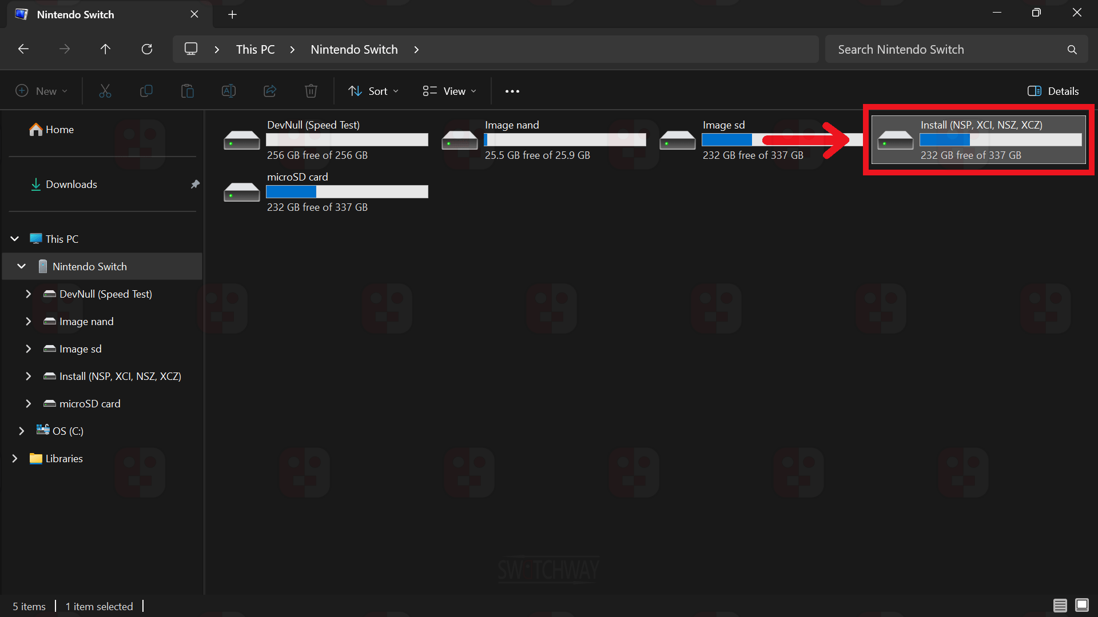Image resolution: width=1098 pixels, height=617 pixels.
Task: Select Downloads in the sidebar
Action: click(x=71, y=185)
